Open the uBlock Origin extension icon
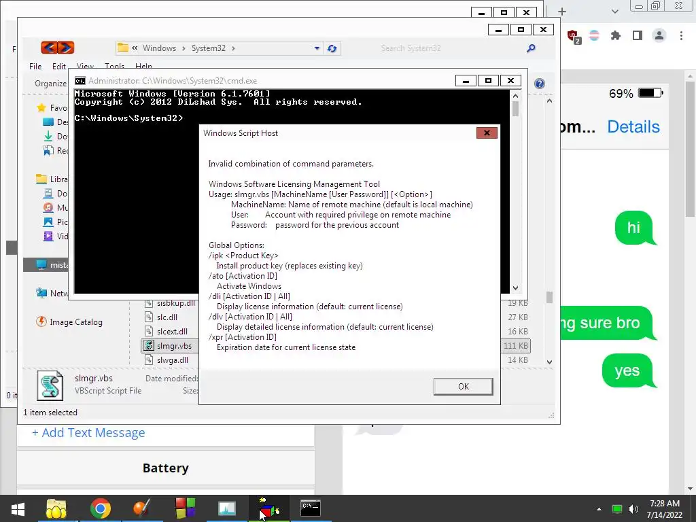The height and width of the screenshot is (522, 696). [x=574, y=37]
